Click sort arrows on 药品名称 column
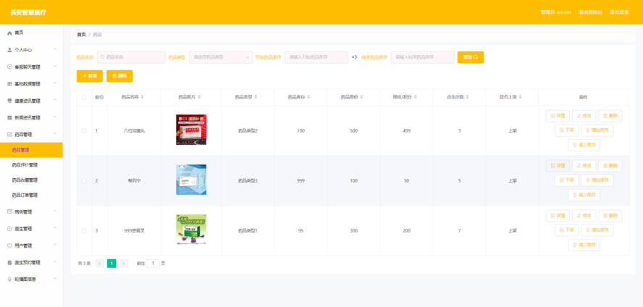 pos(142,97)
